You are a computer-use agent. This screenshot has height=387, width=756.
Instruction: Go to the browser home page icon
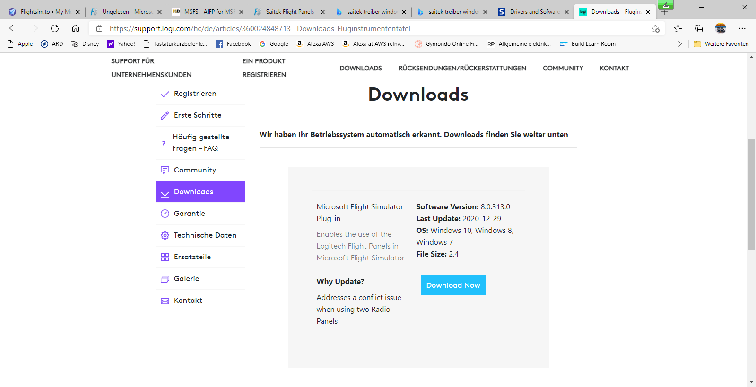coord(76,28)
